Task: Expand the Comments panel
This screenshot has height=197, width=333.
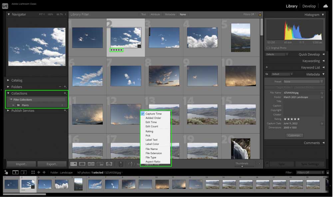Action: [323, 143]
